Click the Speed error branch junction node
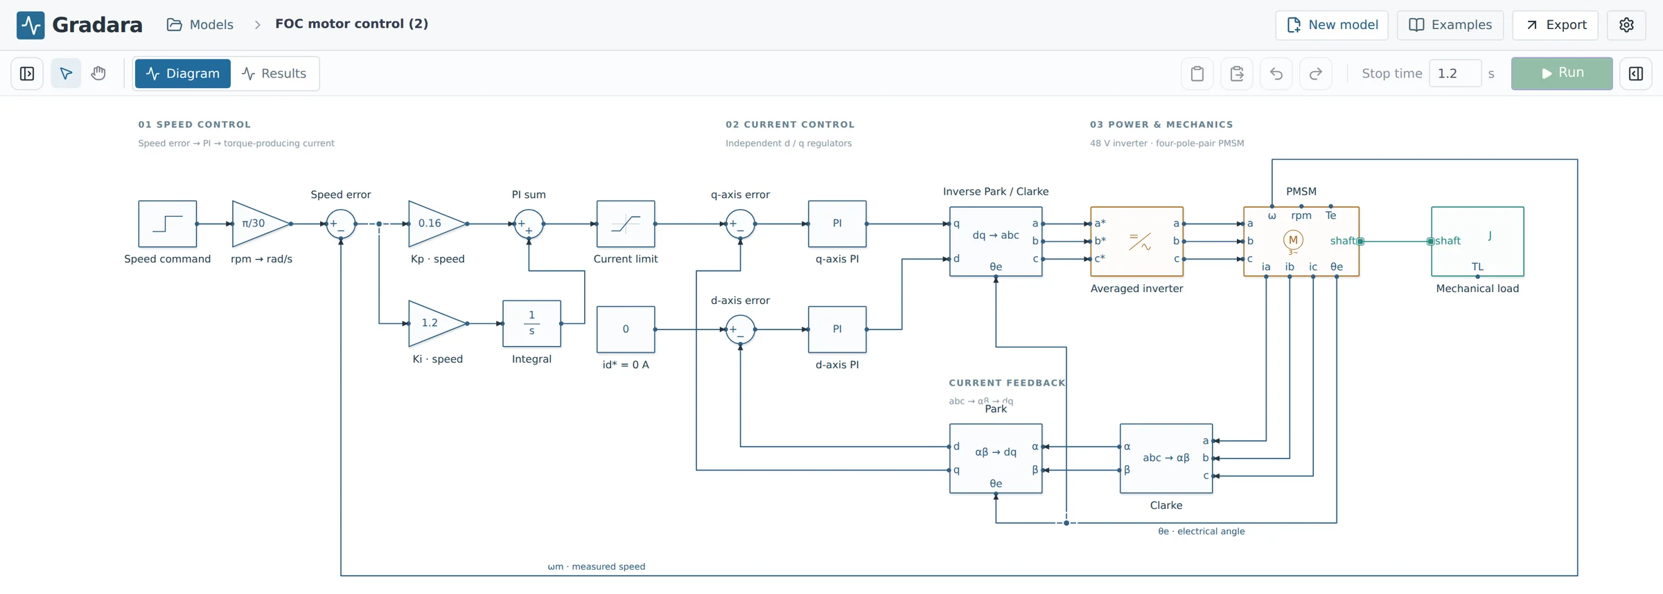The height and width of the screenshot is (594, 1663). (379, 224)
